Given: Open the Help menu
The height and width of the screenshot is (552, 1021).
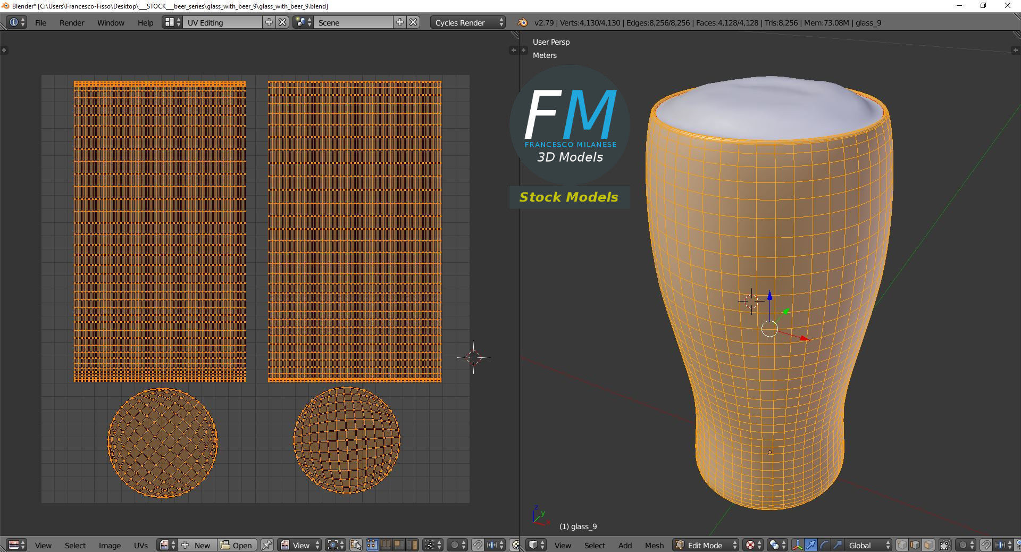Looking at the screenshot, I should [x=145, y=23].
